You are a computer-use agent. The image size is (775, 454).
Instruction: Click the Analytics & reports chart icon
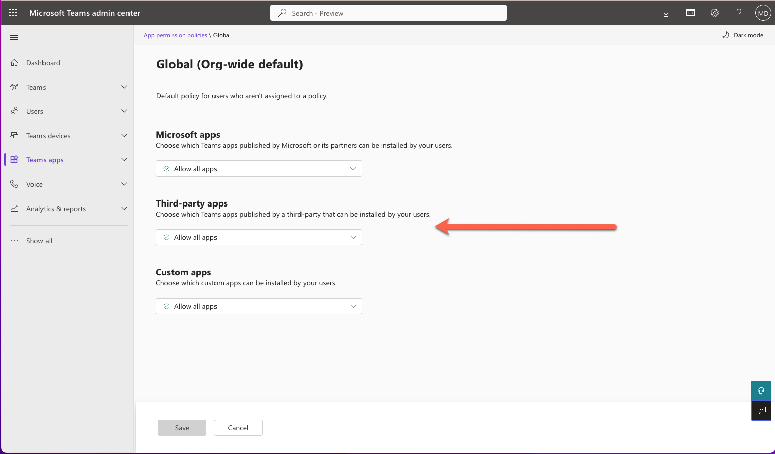[14, 208]
